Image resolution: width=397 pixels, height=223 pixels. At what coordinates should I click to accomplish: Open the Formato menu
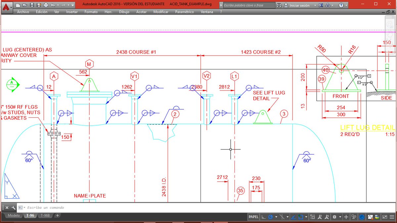coord(91,12)
